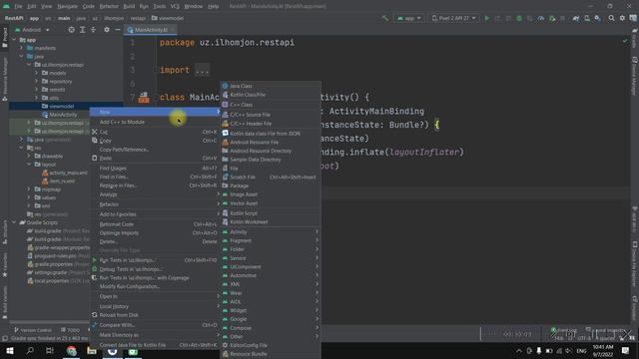Open Search Everywhere magnifier in toolbar

point(611,18)
